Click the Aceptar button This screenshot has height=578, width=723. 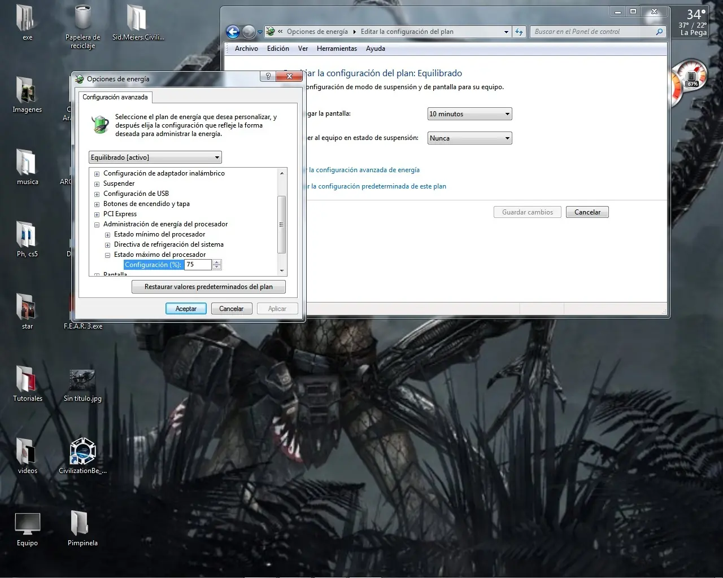coord(186,309)
